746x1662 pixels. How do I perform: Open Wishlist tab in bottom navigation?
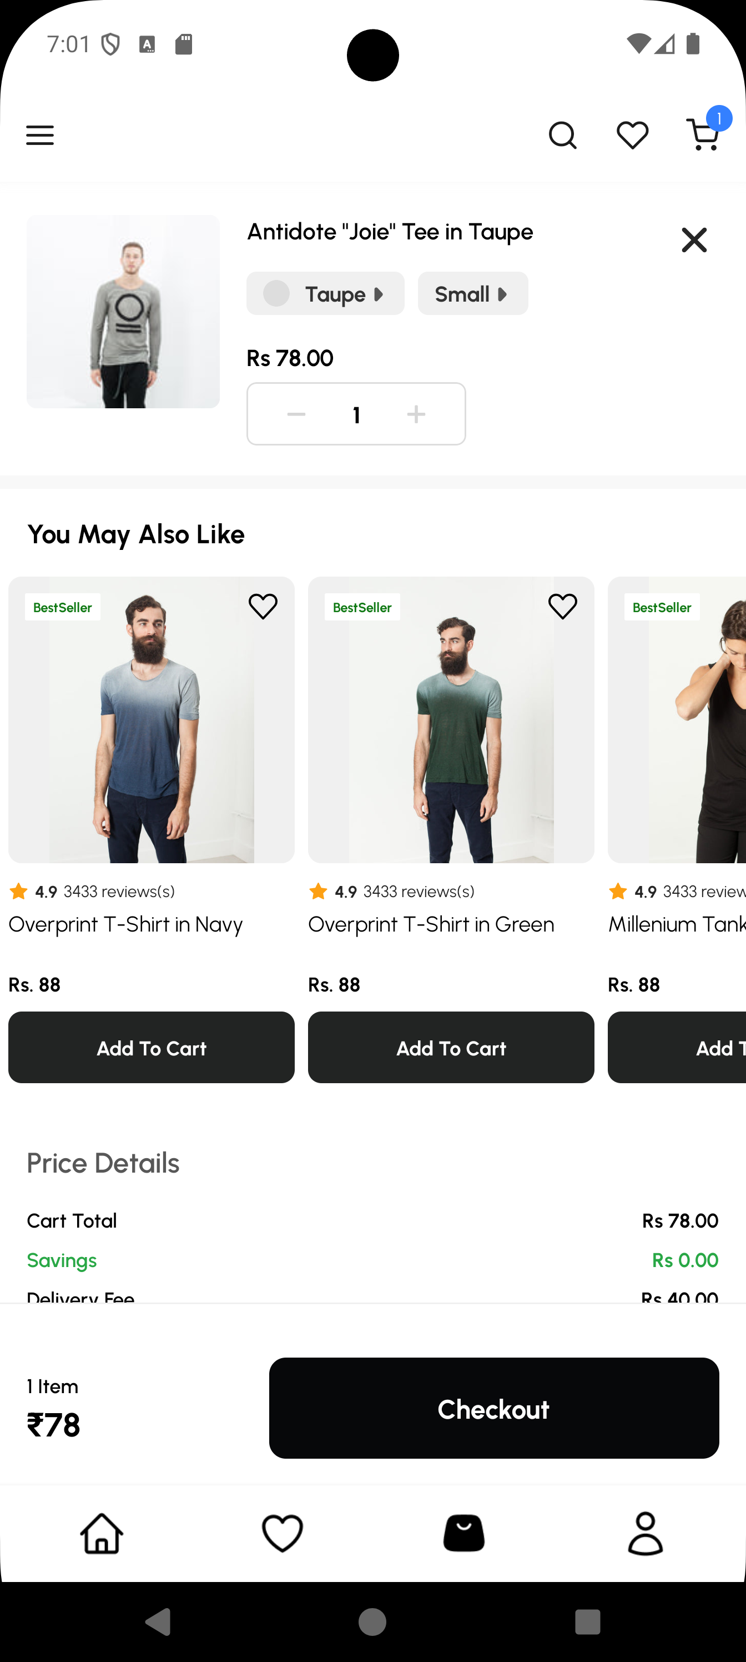(x=283, y=1533)
